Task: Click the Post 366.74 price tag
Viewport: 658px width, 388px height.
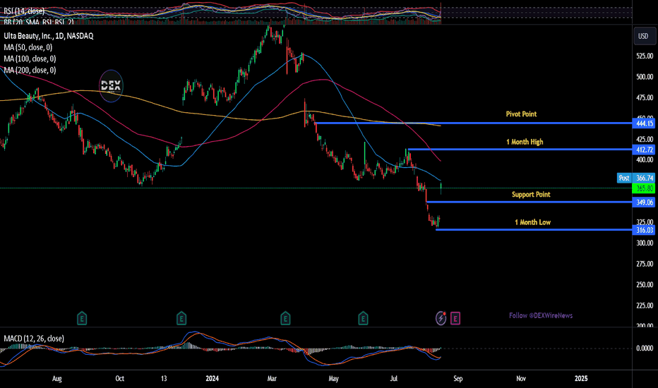Action: pos(635,178)
